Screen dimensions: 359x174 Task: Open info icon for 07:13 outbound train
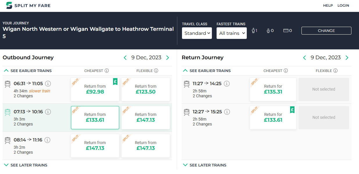pos(48,112)
